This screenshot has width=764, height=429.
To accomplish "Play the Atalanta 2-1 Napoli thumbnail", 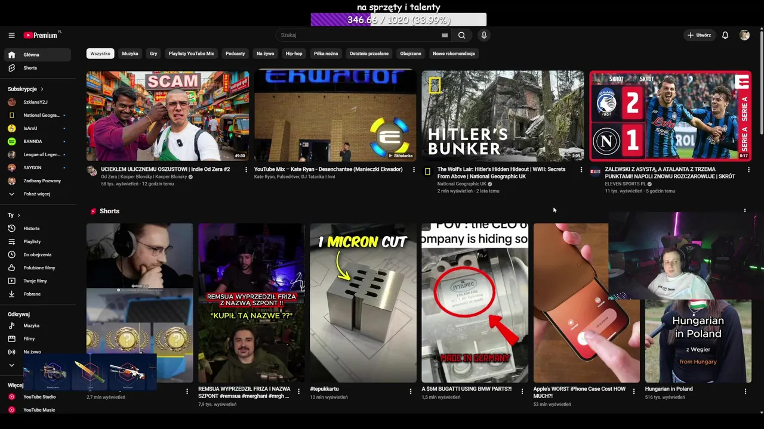I will pos(670,116).
